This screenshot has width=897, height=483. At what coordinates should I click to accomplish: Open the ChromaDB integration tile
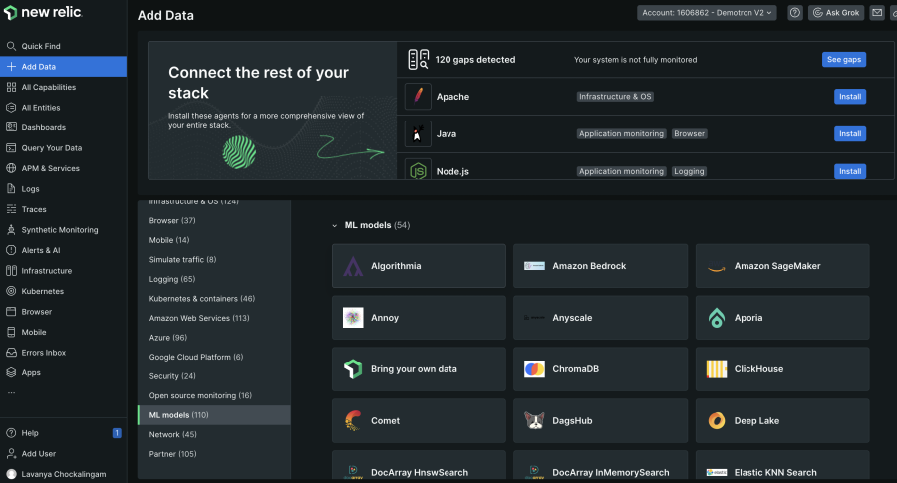[x=600, y=369]
